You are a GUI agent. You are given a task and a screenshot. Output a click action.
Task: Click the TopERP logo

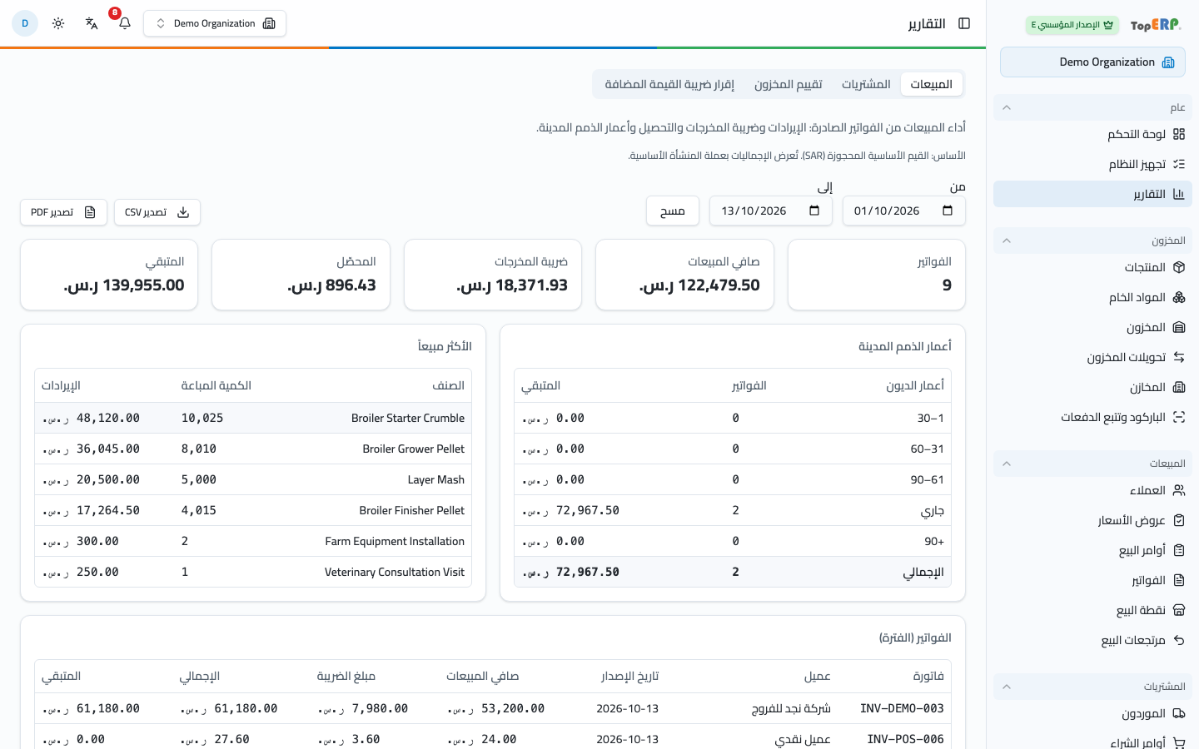[x=1156, y=25]
